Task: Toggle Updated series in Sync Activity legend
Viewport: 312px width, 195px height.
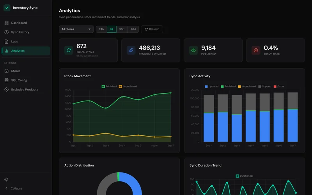Action: (x=211, y=87)
